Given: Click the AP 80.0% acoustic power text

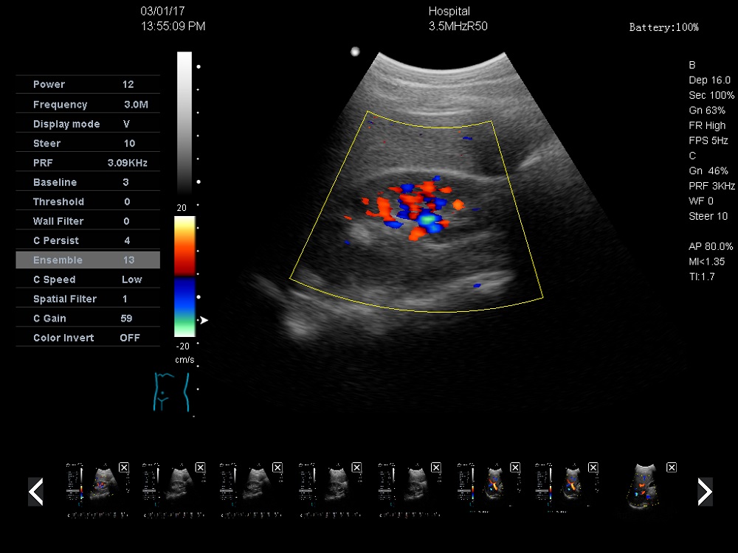Looking at the screenshot, I should [711, 246].
